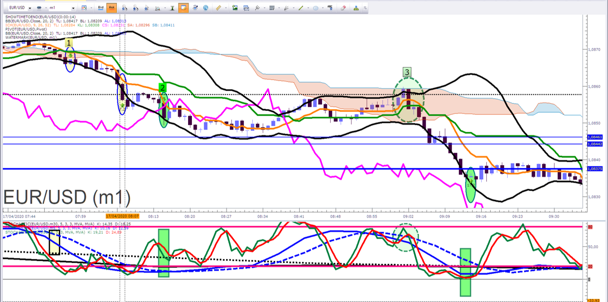This screenshot has height=302, width=608.
Task: Click the chart type icon
Action: point(84,8)
